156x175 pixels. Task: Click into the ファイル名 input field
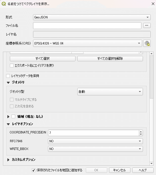point(87,26)
